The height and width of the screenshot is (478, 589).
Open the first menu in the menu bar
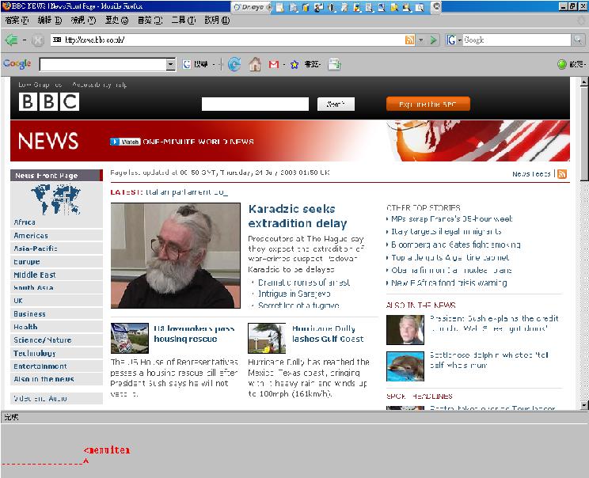click(17, 20)
